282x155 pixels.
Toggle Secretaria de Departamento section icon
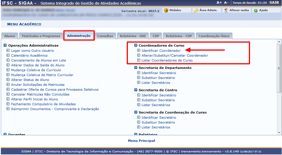[x=136, y=68]
